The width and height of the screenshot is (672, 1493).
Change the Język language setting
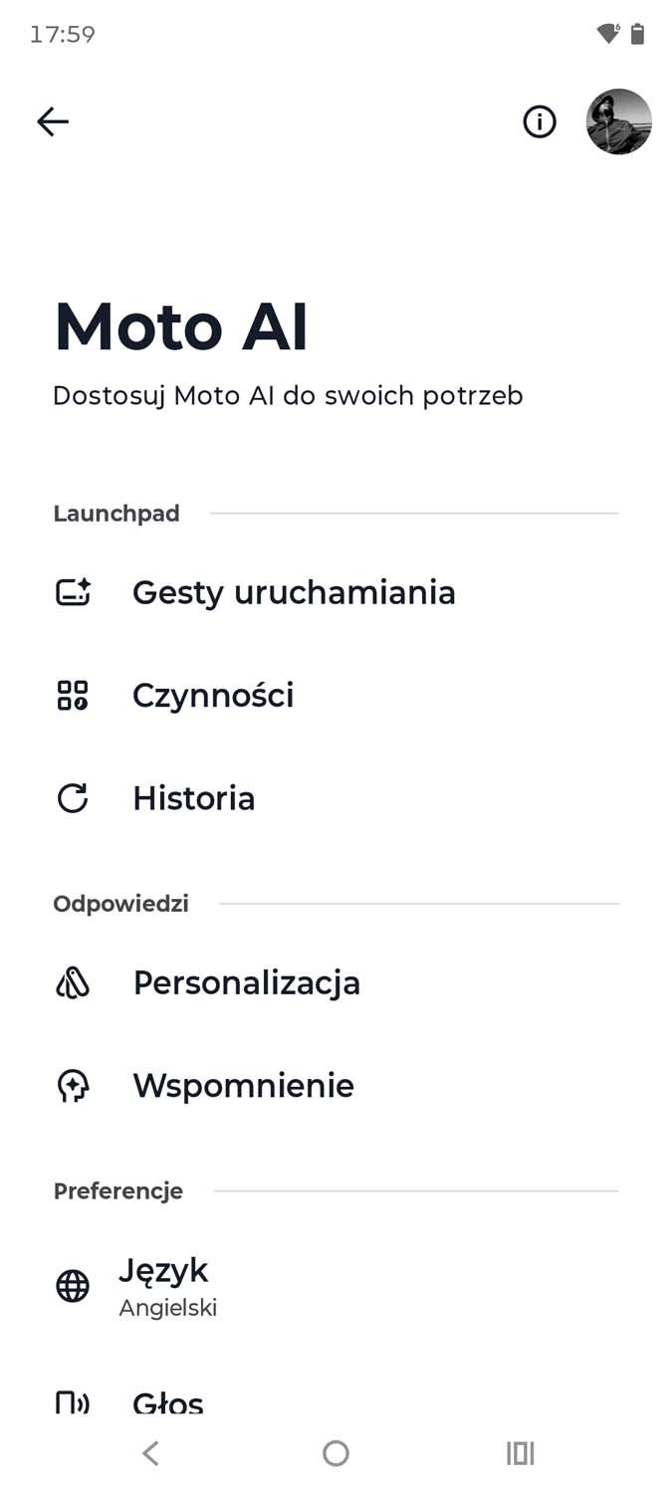point(167,1285)
